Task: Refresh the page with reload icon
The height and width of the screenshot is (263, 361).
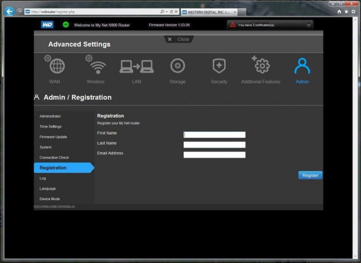Action: [x=171, y=12]
